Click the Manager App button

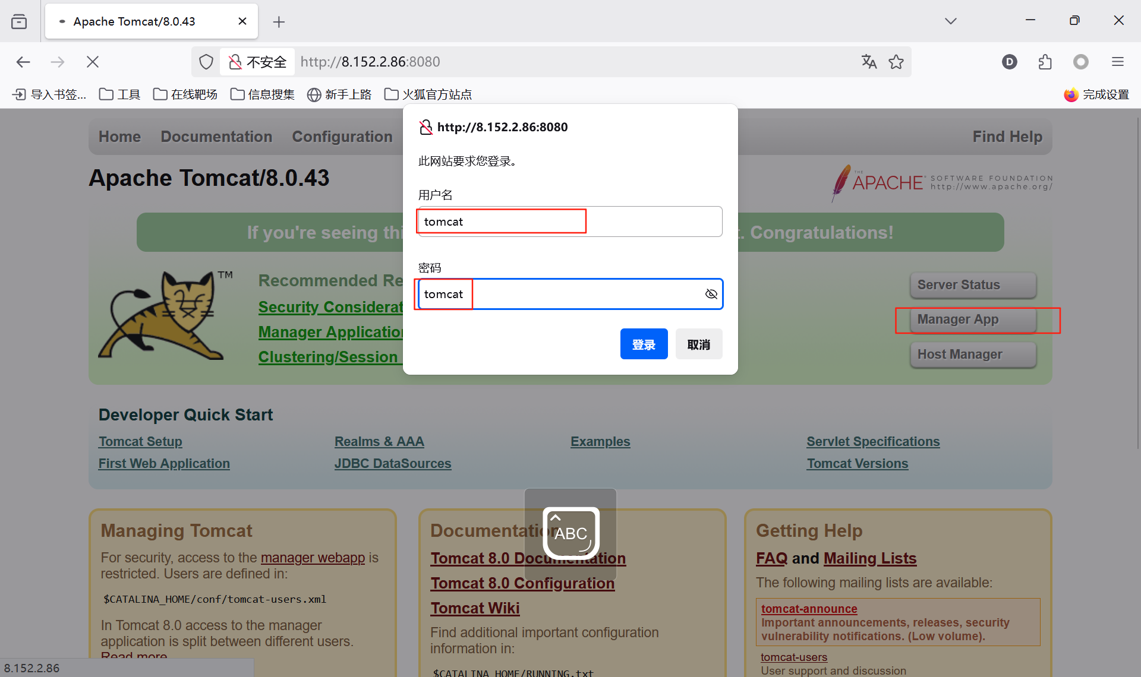(x=973, y=319)
